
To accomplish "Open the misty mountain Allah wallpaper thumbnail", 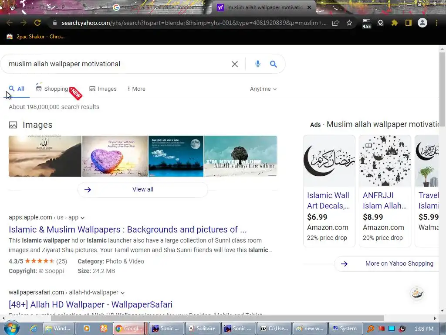I will (45, 156).
